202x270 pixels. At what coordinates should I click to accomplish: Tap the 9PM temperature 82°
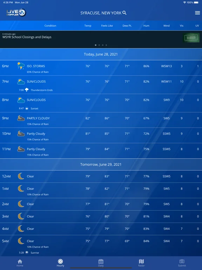pos(88,118)
